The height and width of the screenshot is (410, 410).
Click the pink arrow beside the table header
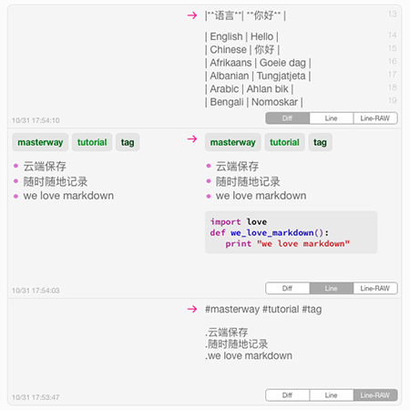click(x=192, y=15)
